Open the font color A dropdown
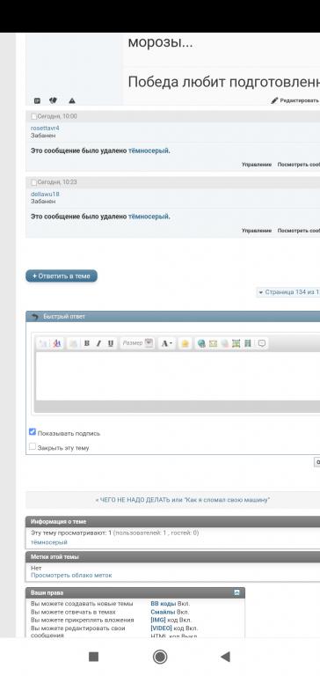 tap(167, 343)
